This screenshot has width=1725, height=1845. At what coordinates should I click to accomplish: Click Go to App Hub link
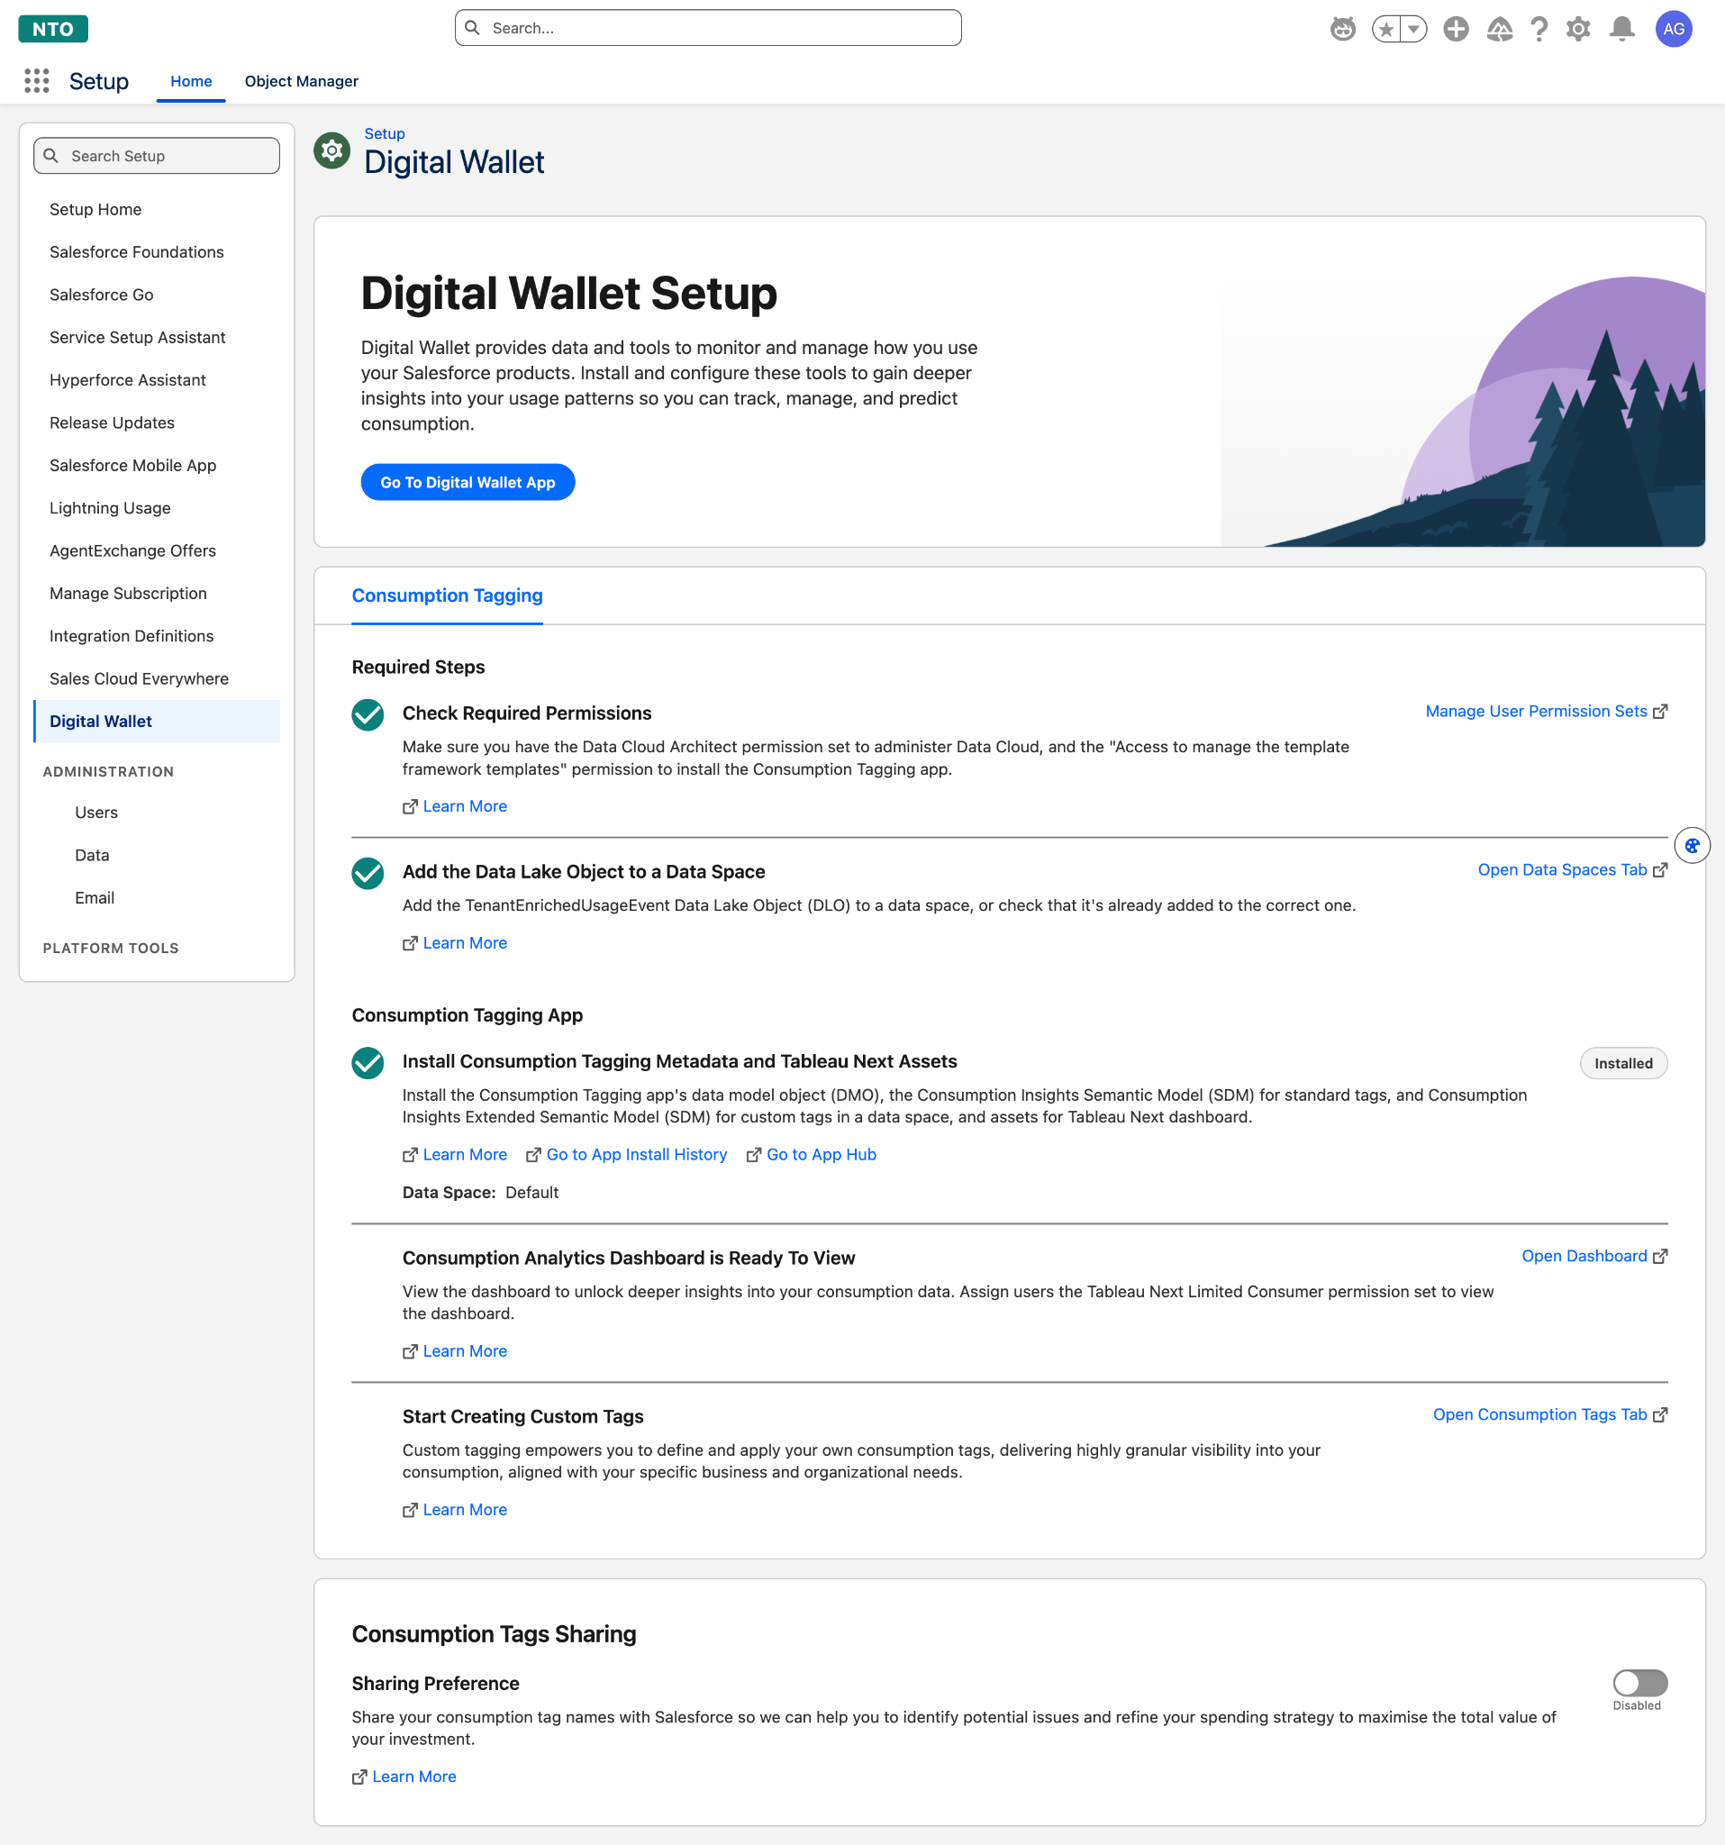[812, 1155]
